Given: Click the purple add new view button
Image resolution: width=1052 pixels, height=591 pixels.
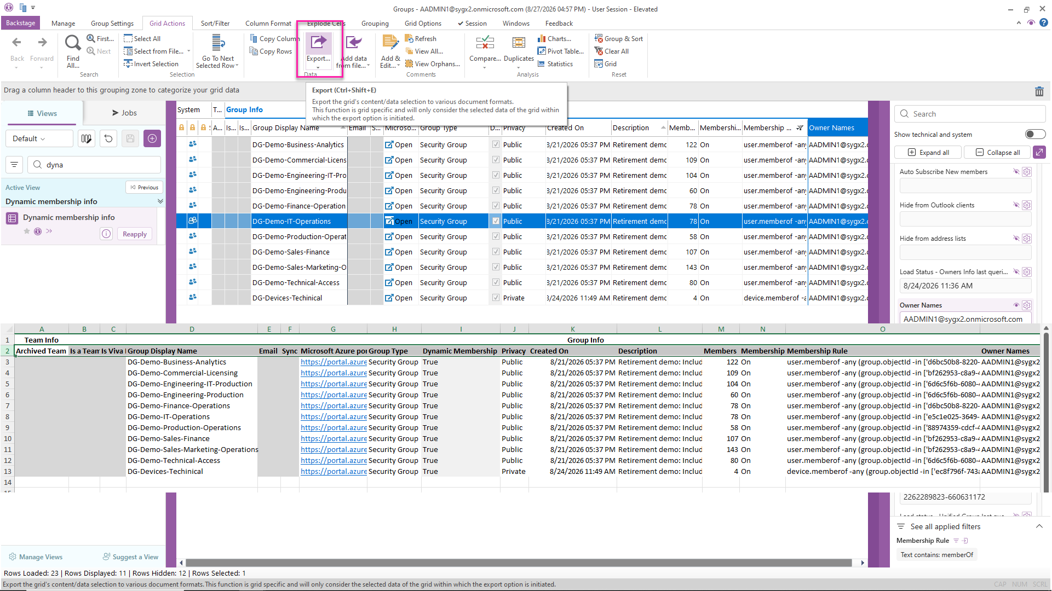Looking at the screenshot, I should coord(152,138).
